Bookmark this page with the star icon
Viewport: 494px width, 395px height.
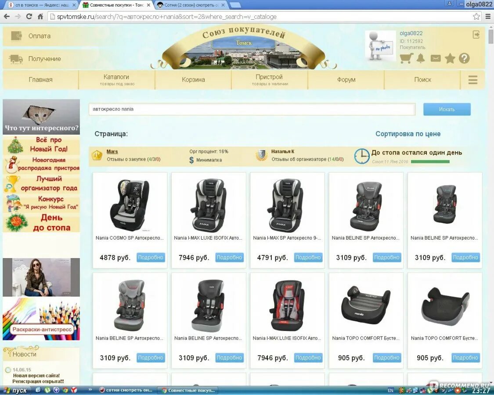point(476,16)
